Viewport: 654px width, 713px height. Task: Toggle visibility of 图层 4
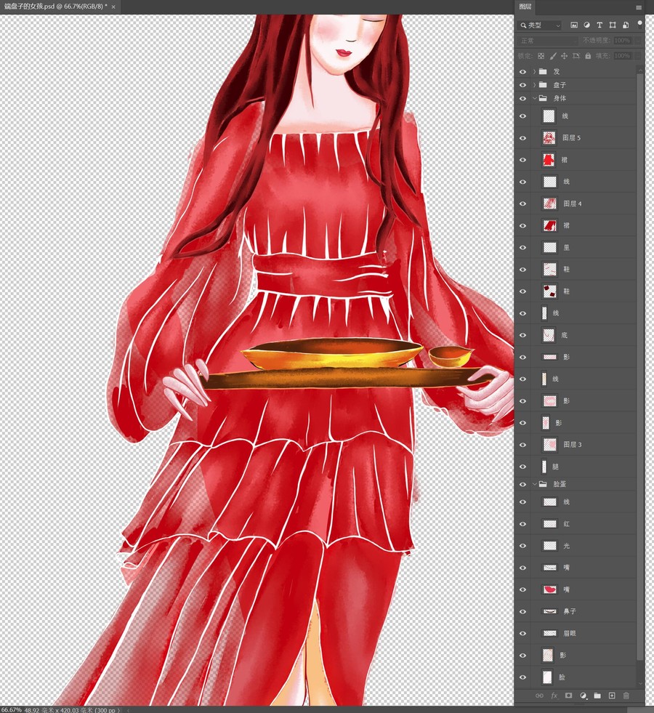[x=522, y=204]
